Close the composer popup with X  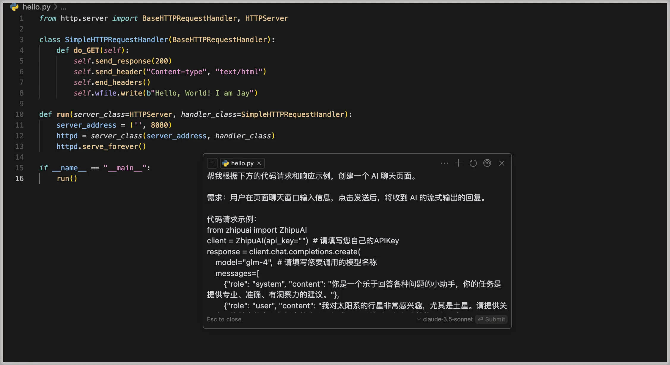pos(502,163)
